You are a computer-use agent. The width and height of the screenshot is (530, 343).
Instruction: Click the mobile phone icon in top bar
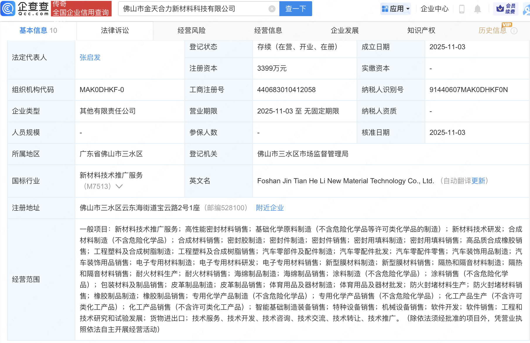point(462,9)
